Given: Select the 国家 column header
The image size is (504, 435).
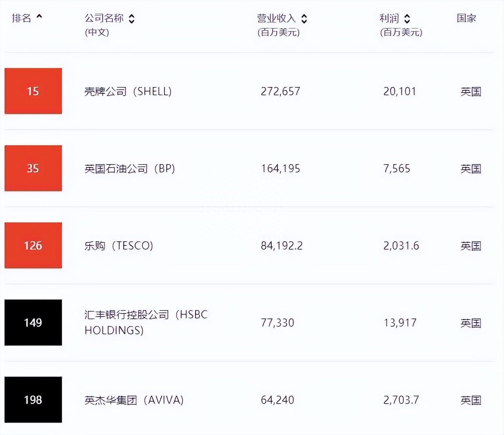Looking at the screenshot, I should [466, 18].
